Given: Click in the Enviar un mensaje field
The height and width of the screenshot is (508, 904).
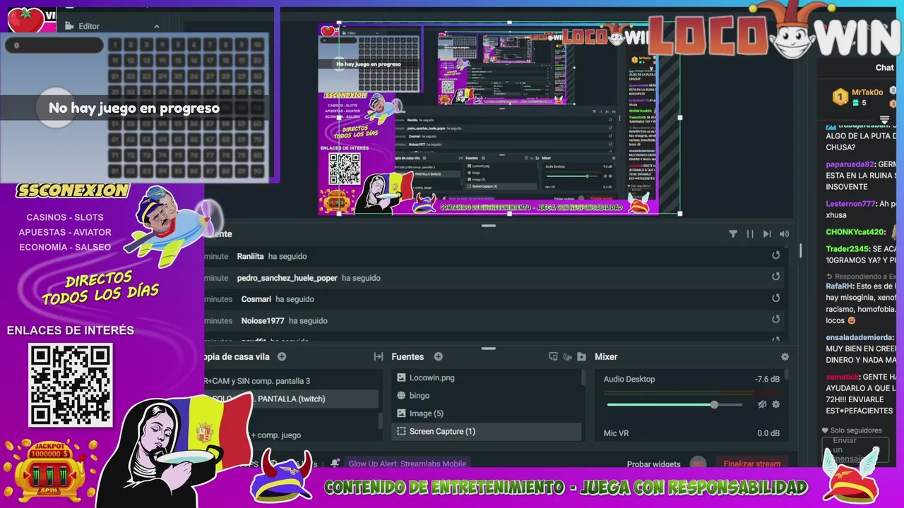Looking at the screenshot, I should pos(855,449).
